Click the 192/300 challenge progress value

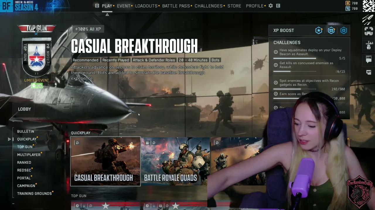(x=338, y=89)
